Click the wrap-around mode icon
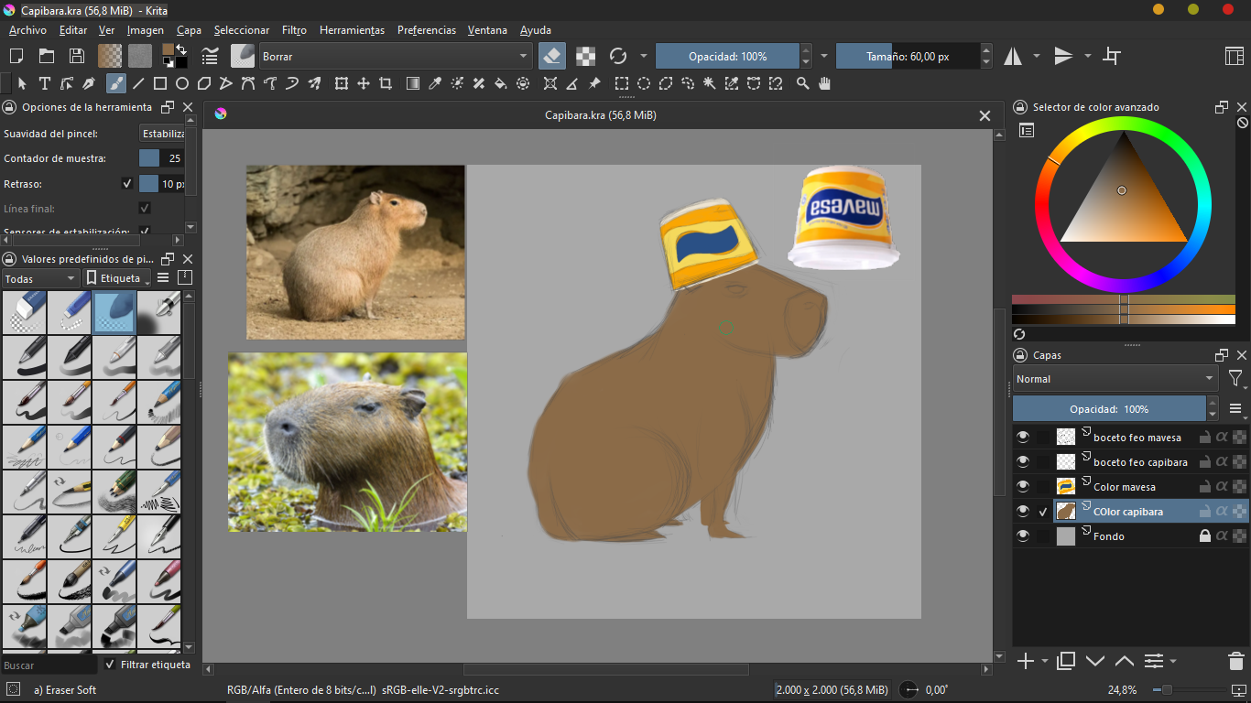This screenshot has width=1251, height=703. pos(1112,56)
